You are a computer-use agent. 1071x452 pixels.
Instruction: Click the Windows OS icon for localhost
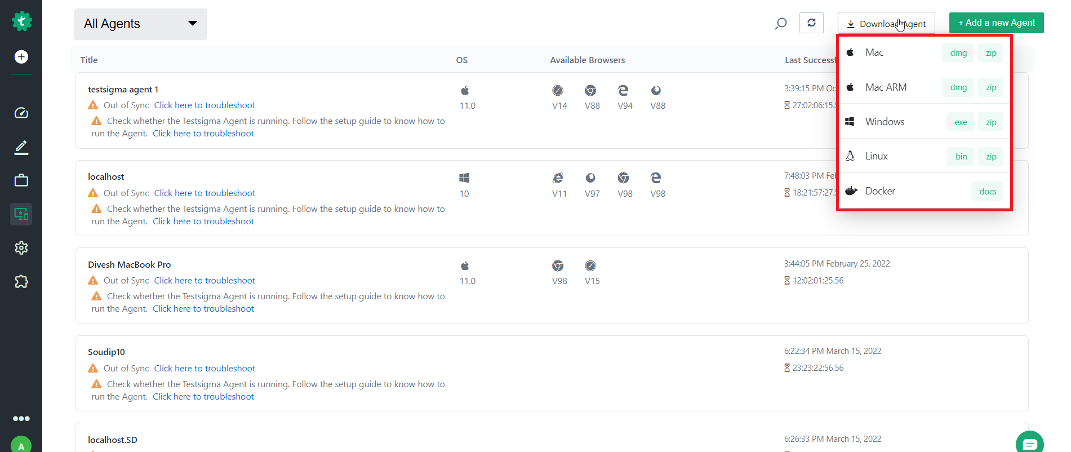tap(464, 178)
